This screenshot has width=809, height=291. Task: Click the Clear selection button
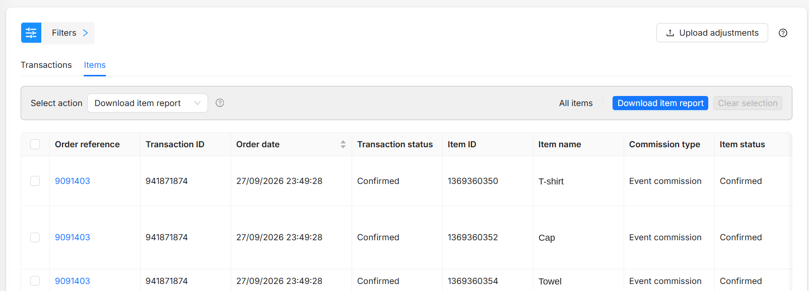[748, 103]
